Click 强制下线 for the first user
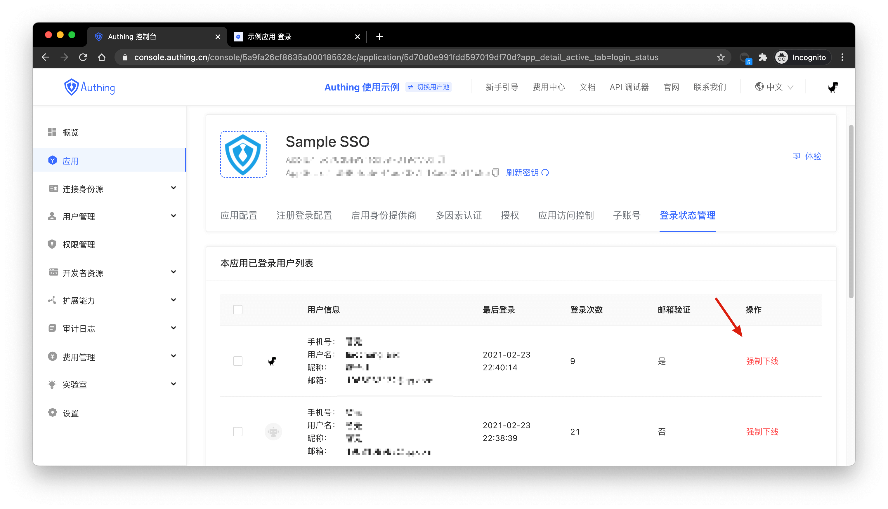 [762, 361]
